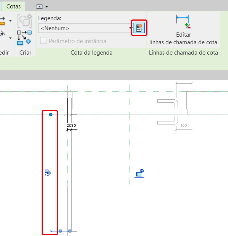The width and height of the screenshot is (228, 236).
Task: Select the Create Similar icon in Criar
Action: pos(24,38)
